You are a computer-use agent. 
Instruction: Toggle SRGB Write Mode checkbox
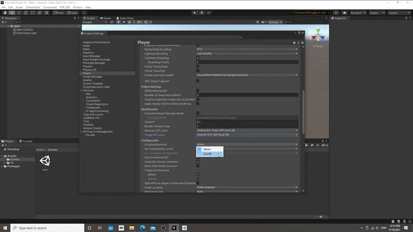tap(197, 91)
